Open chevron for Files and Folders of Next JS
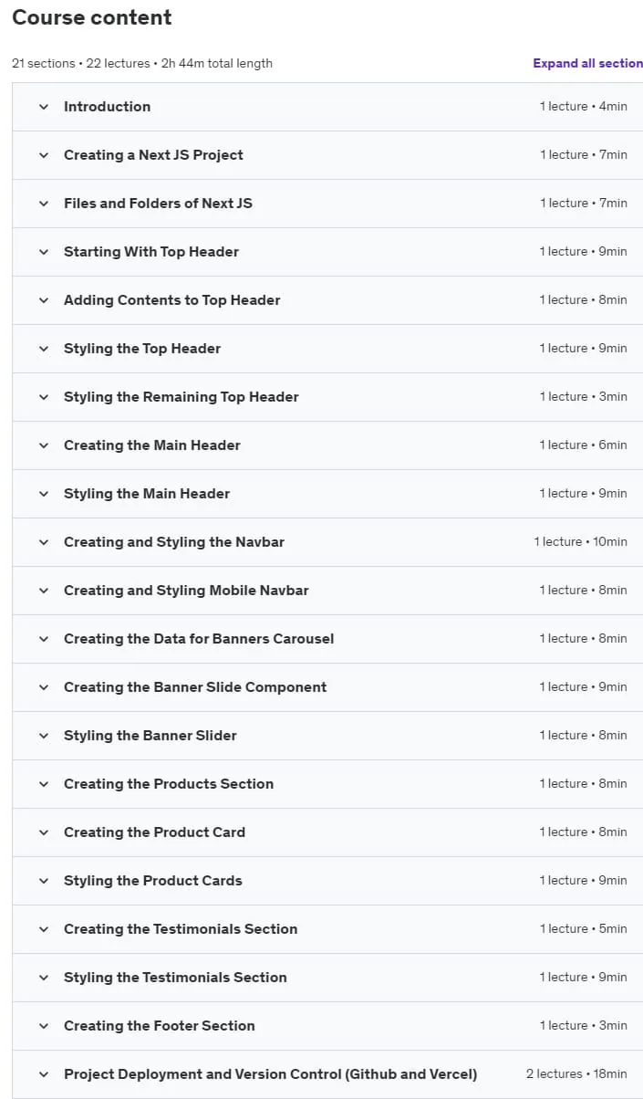The height and width of the screenshot is (1099, 643). pos(43,204)
